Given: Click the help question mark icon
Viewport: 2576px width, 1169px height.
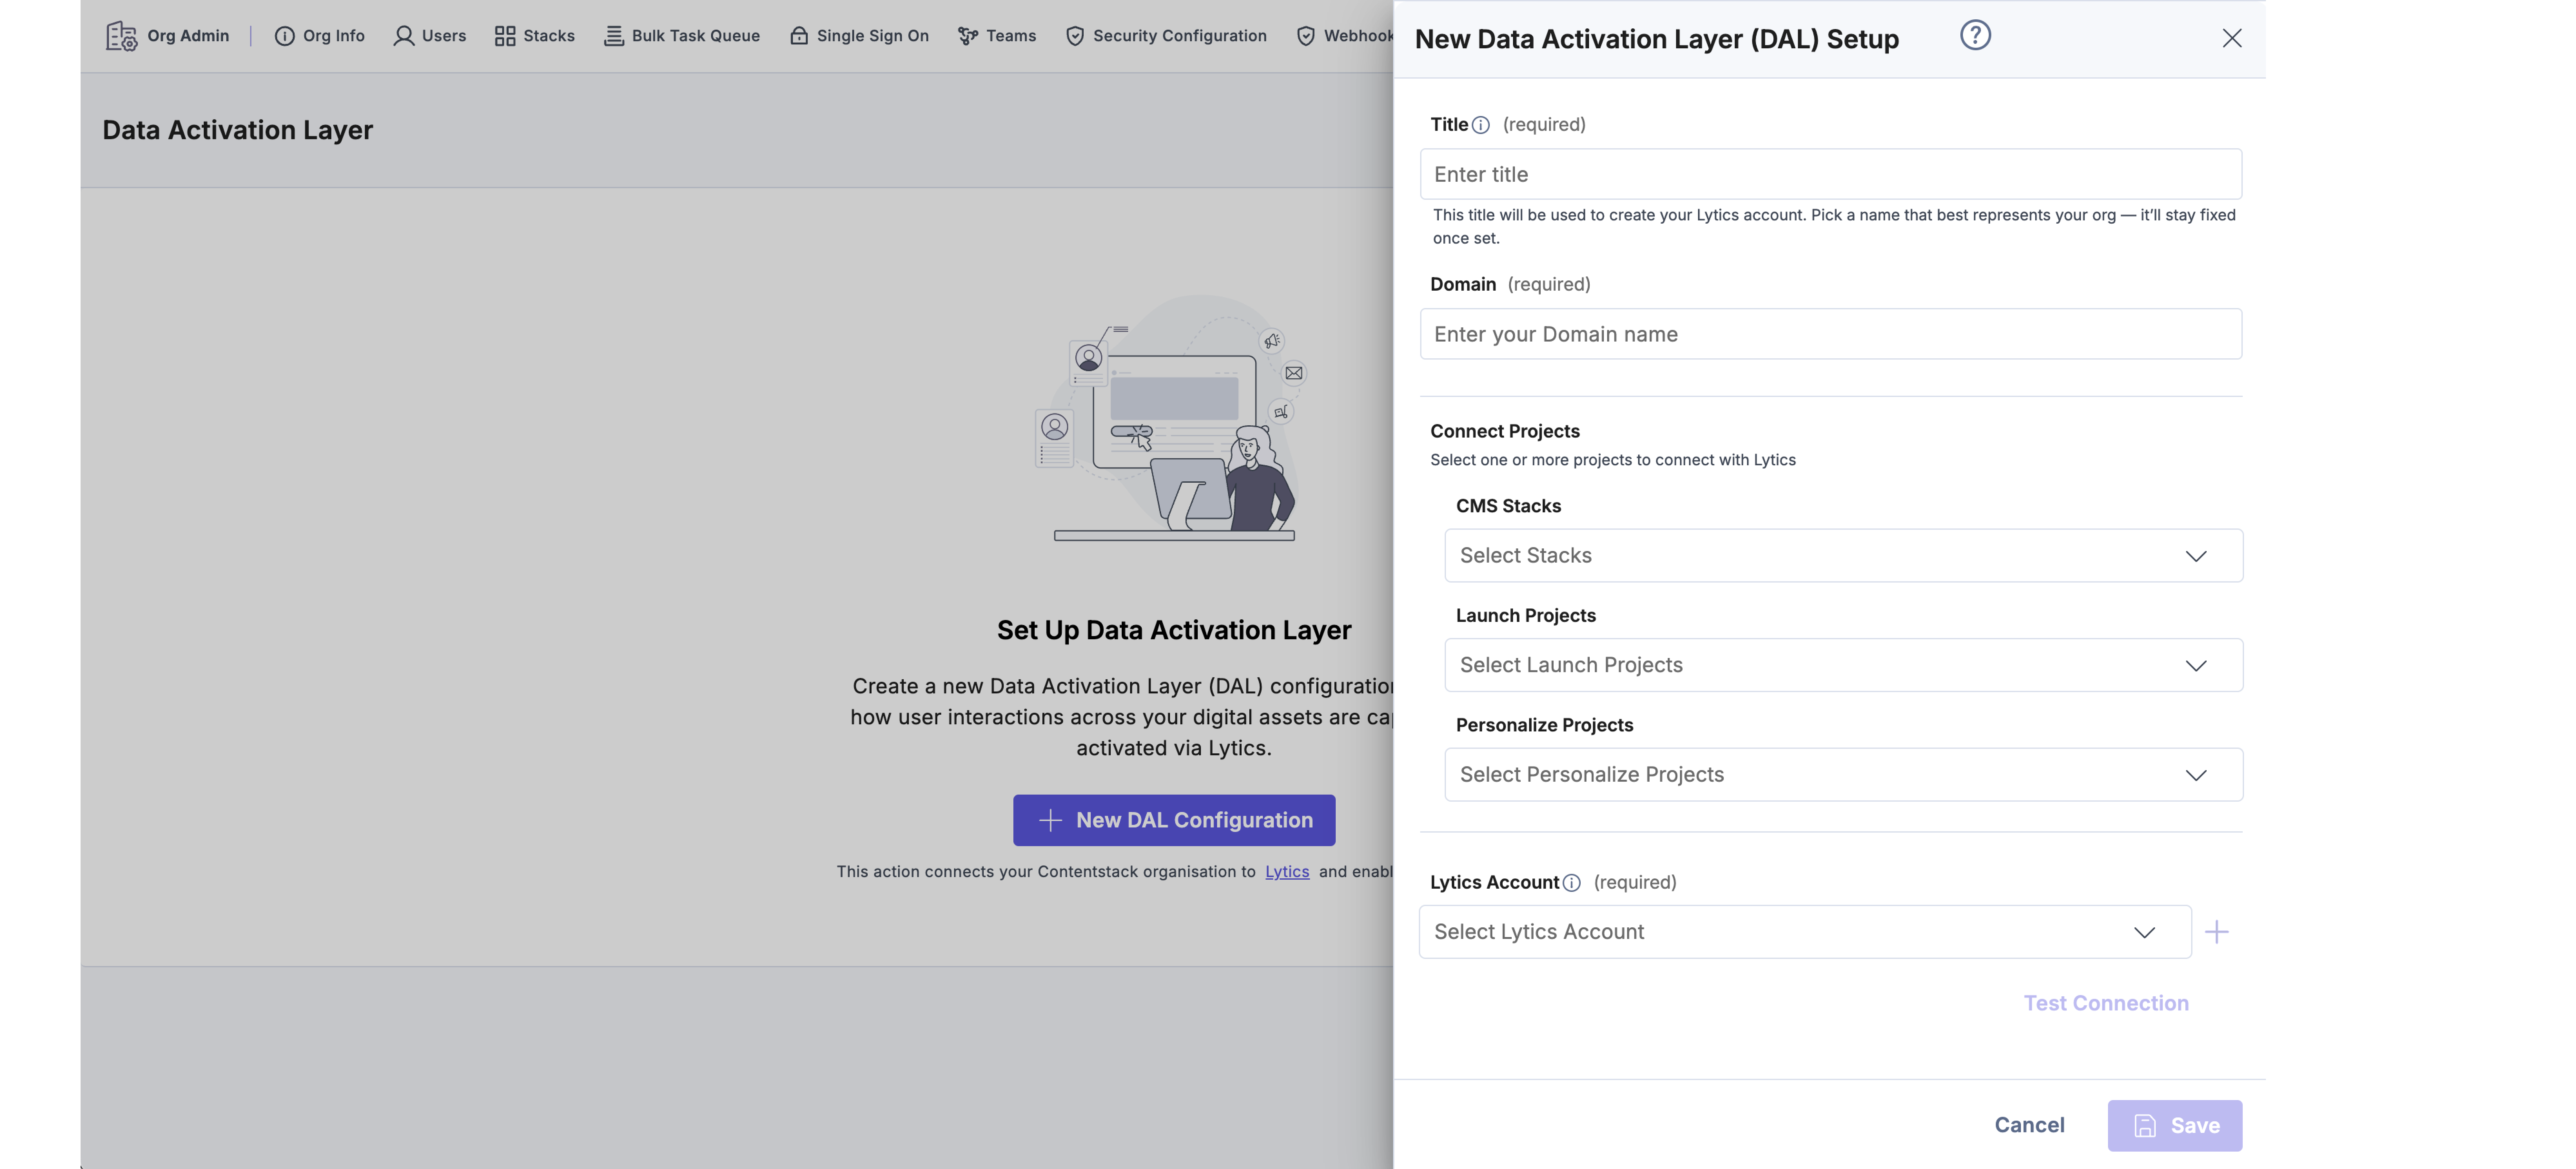Looking at the screenshot, I should (1975, 36).
